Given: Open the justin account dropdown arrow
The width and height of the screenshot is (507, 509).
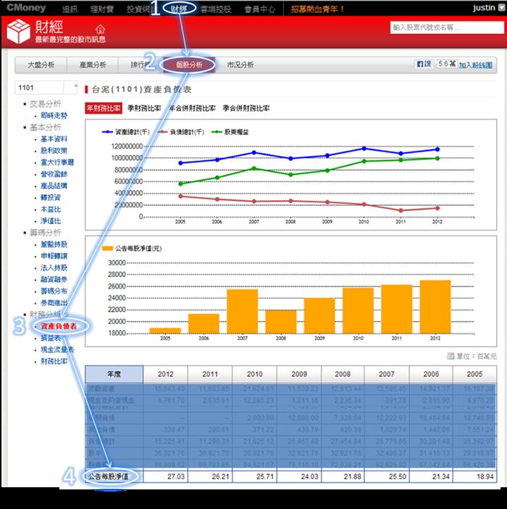Looking at the screenshot, I should [501, 8].
